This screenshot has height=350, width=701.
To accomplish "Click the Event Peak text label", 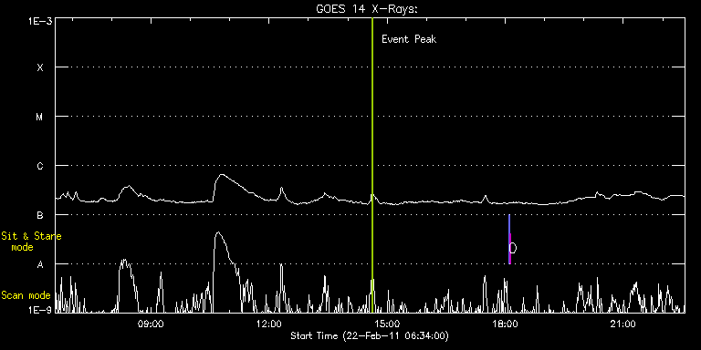I will click(409, 39).
